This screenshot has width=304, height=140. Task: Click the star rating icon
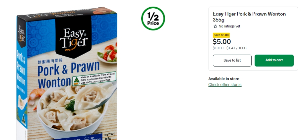[215, 26]
